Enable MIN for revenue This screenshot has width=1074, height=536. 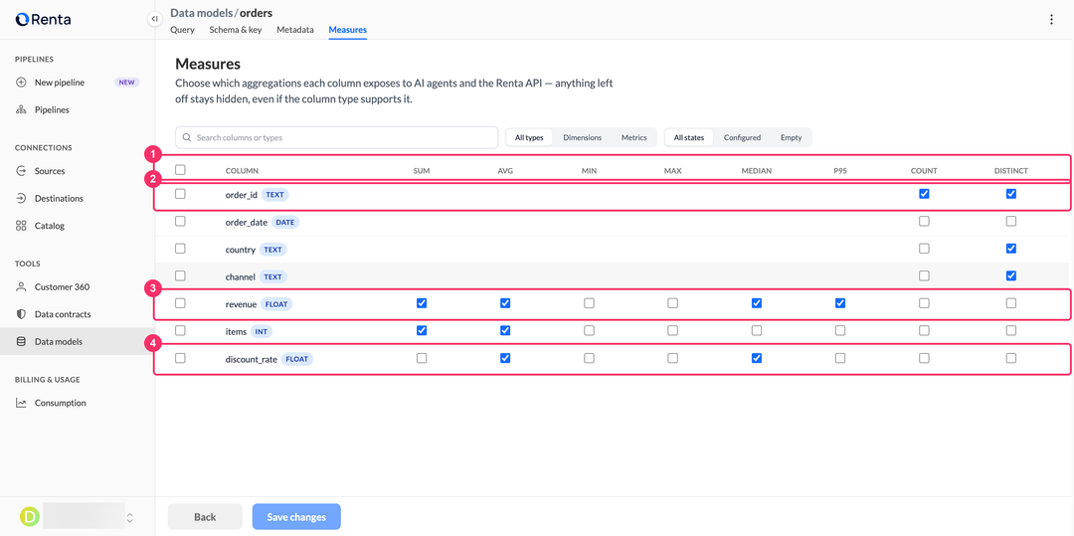589,303
